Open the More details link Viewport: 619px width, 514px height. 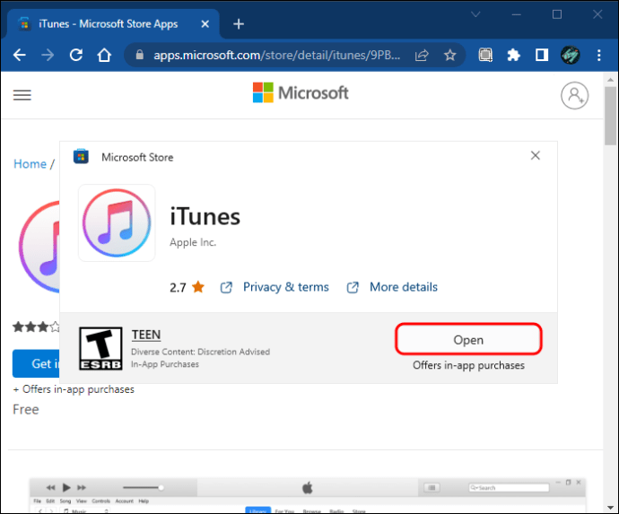pos(404,287)
